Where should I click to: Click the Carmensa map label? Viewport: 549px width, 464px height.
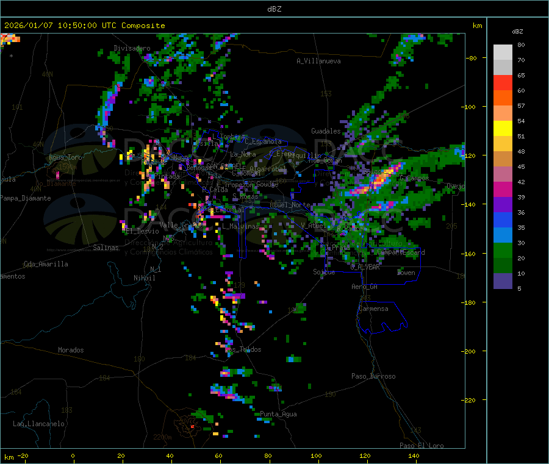[x=373, y=309]
